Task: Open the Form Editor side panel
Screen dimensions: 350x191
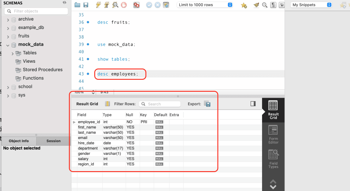Action: coord(273,134)
